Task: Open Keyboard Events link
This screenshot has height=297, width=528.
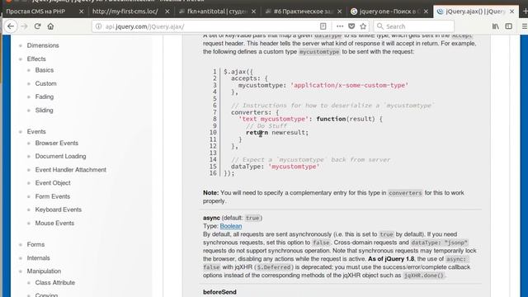Action: pos(59,210)
